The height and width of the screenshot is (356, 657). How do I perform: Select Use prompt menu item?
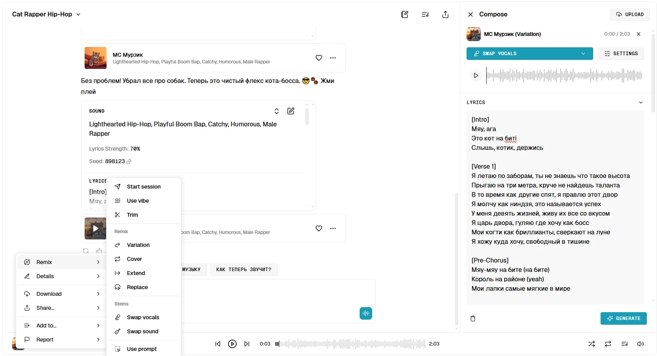pyautogui.click(x=144, y=349)
